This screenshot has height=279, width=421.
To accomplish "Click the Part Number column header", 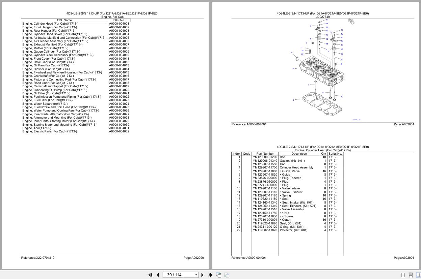I will point(265,154).
